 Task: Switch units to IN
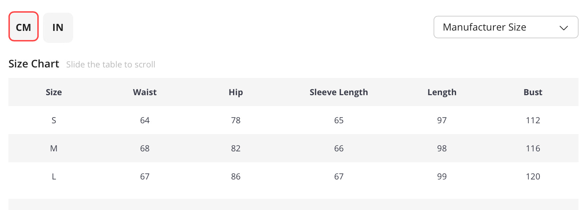point(58,28)
